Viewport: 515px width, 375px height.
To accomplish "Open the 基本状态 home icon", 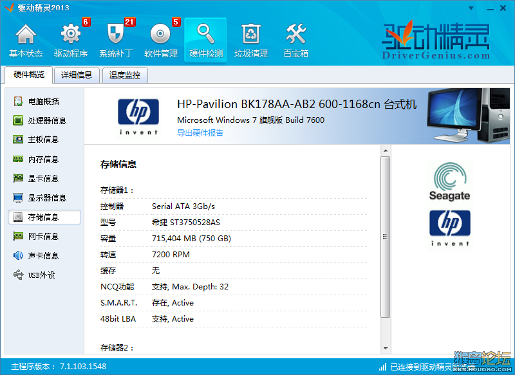I will 26,34.
